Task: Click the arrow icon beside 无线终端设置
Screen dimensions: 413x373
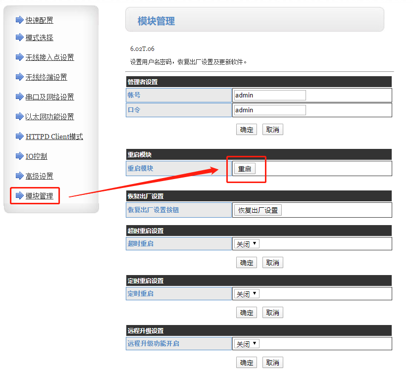Action: tap(19, 77)
